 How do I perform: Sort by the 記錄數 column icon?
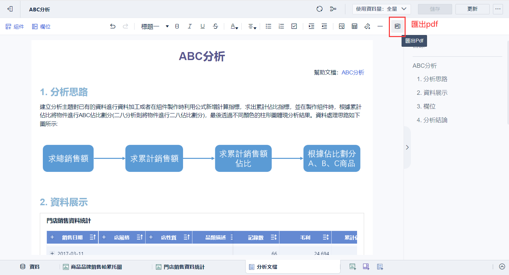tap(274, 237)
